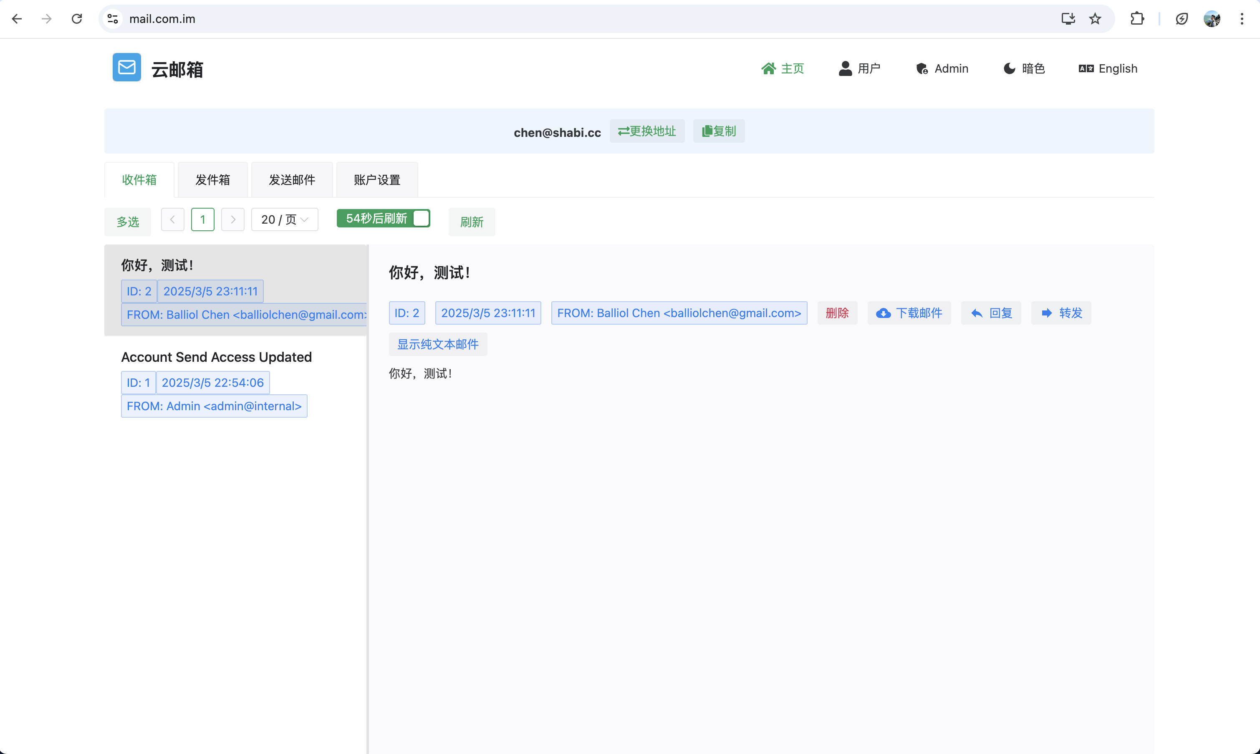Image resolution: width=1260 pixels, height=754 pixels.
Task: Open the 账户设置 tab
Action: tap(377, 180)
